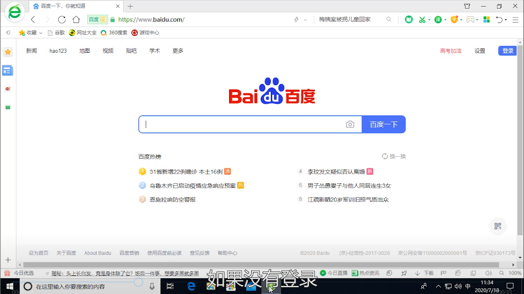524x294 pixels.
Task: Click the scissors screenshot tool icon
Action: point(422,20)
